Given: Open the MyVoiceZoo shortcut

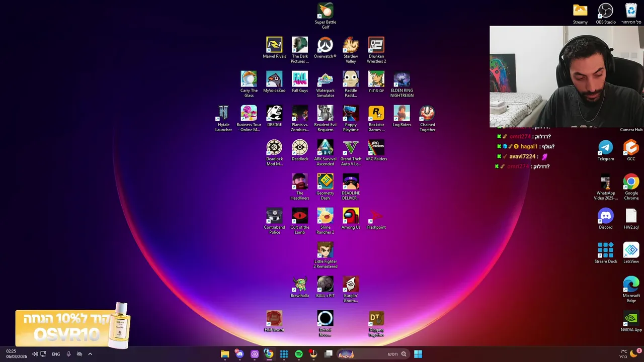Looking at the screenshot, I should (274, 82).
